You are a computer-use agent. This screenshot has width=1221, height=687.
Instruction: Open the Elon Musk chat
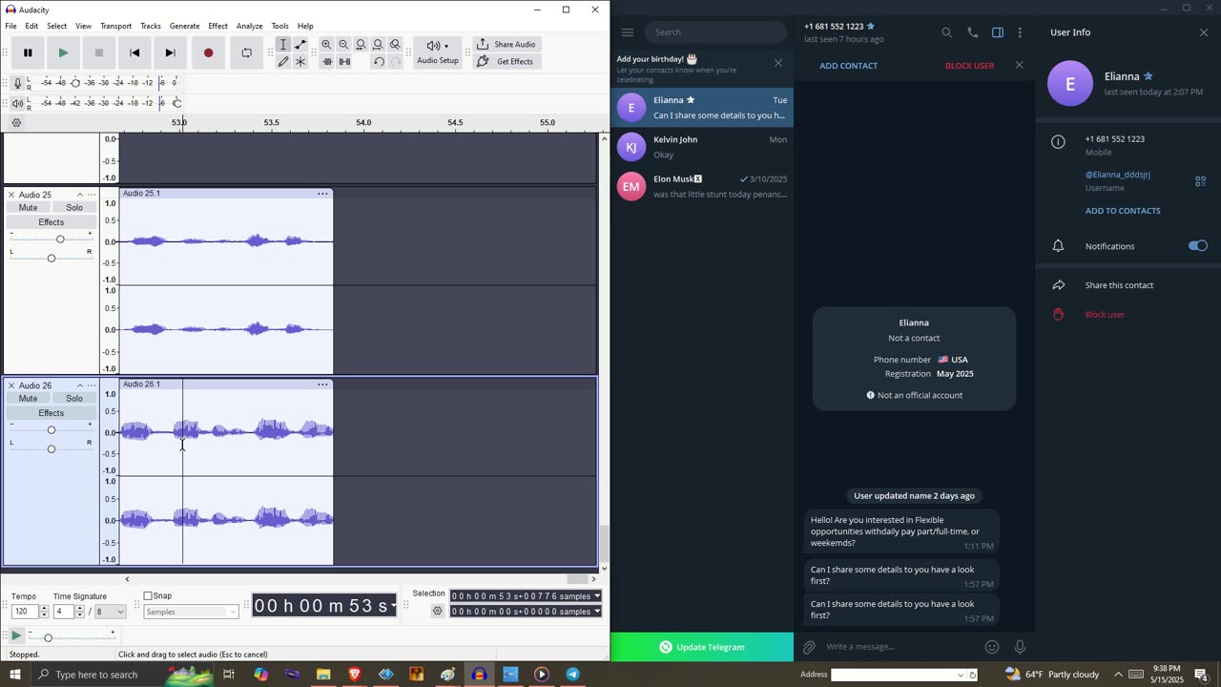702,186
